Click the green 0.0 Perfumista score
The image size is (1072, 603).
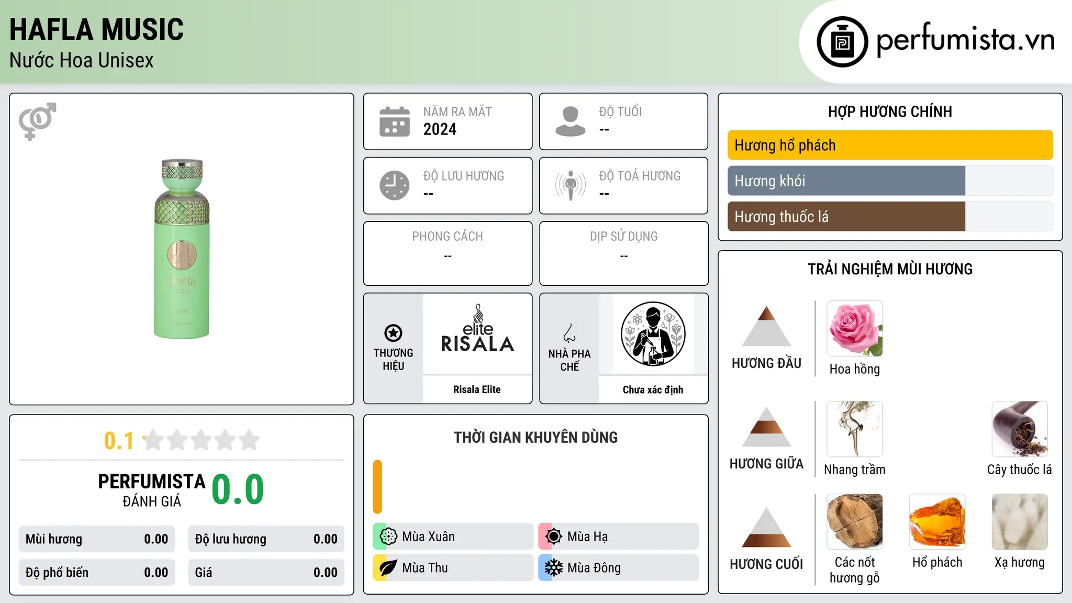(x=238, y=489)
